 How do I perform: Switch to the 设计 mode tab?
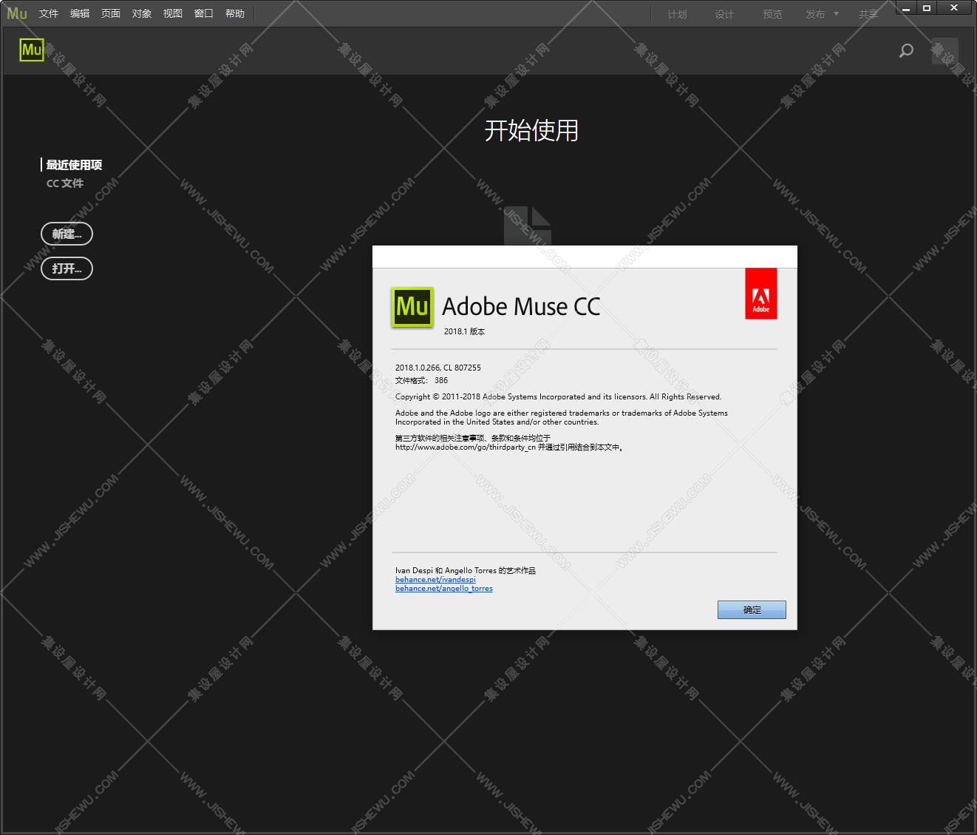(724, 14)
